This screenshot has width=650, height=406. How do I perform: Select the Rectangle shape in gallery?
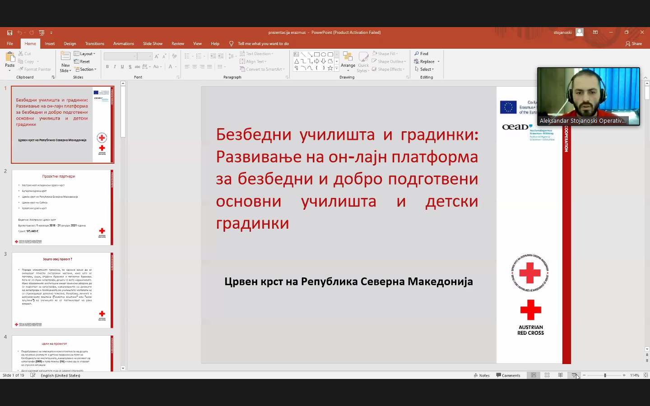(317, 54)
